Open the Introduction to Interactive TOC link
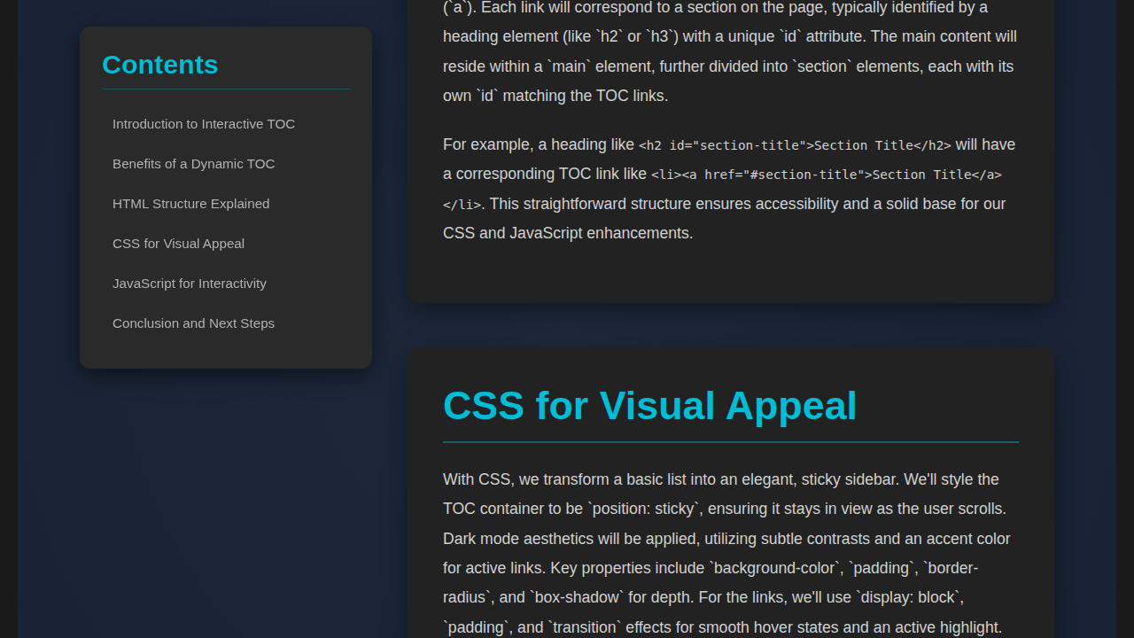The image size is (1134, 638). [x=203, y=124]
